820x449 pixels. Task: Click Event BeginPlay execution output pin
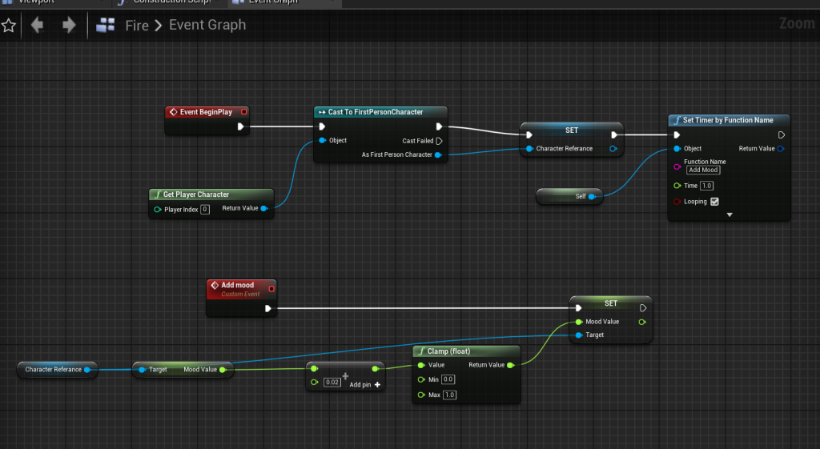click(240, 126)
